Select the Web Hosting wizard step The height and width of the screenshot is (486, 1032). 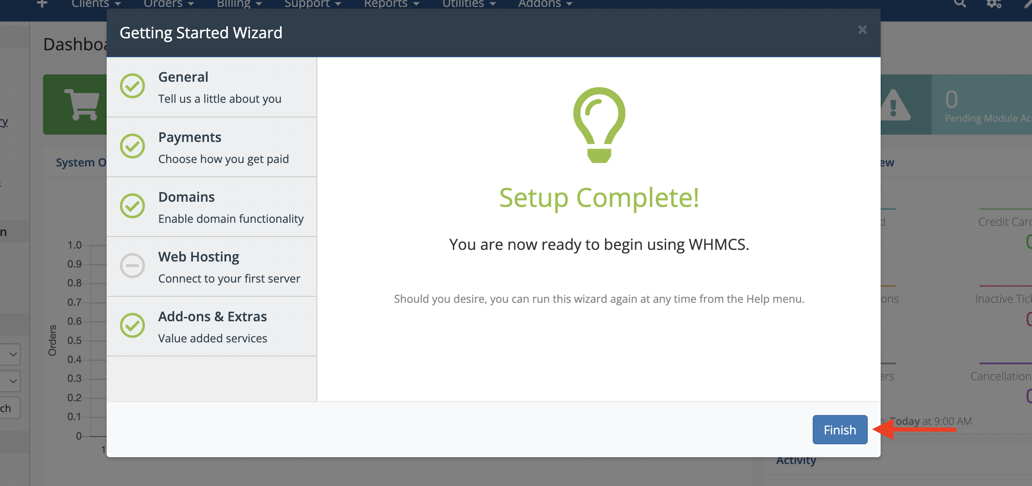[x=212, y=267]
